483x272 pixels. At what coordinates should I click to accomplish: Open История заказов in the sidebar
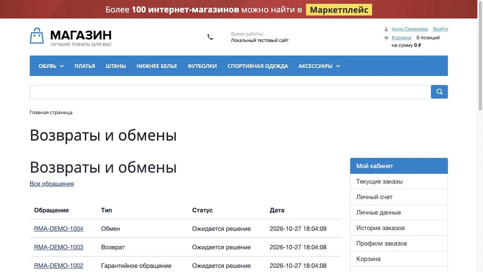[x=399, y=228]
